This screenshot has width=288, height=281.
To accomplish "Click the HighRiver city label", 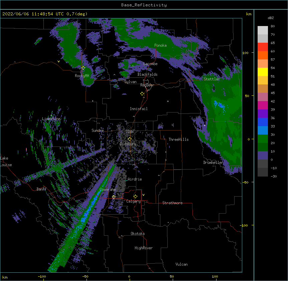I will click(x=144, y=248).
